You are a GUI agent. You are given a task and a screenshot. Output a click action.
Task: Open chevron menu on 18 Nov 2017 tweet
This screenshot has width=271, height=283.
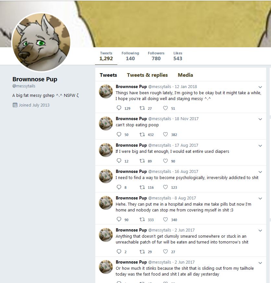(260, 119)
